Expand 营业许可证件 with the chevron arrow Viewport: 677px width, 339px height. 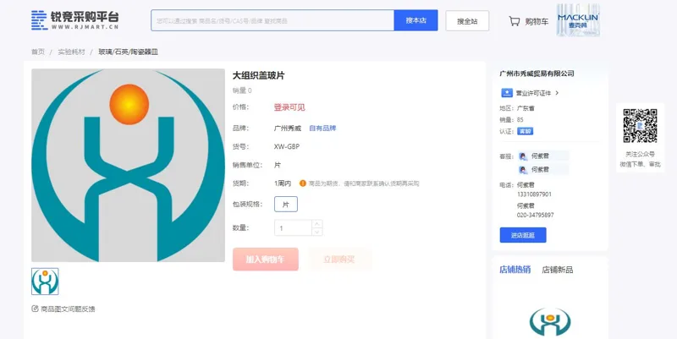tap(557, 93)
